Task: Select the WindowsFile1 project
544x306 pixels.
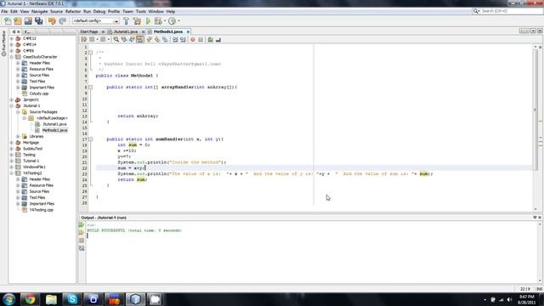Action: (34, 167)
